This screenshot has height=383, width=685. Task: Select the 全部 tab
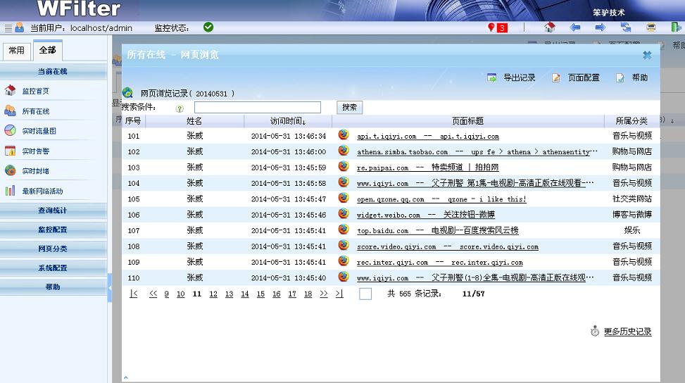[x=47, y=51]
